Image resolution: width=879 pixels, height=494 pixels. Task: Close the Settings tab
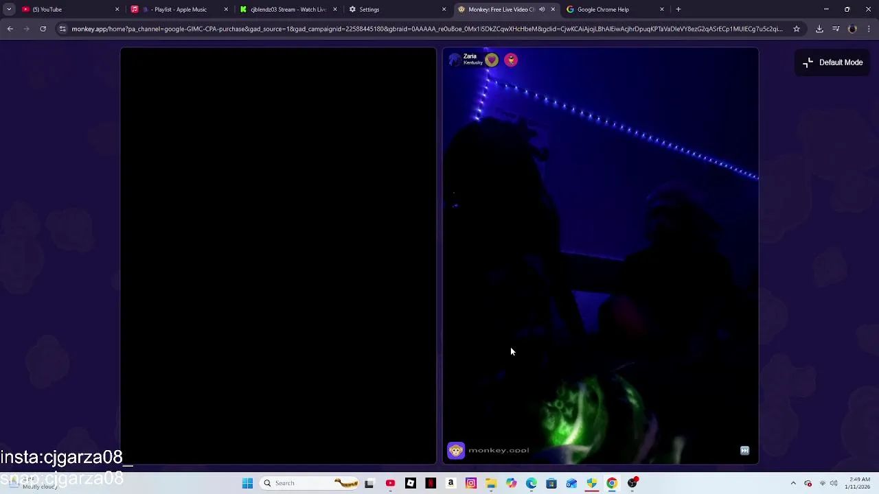pos(444,10)
